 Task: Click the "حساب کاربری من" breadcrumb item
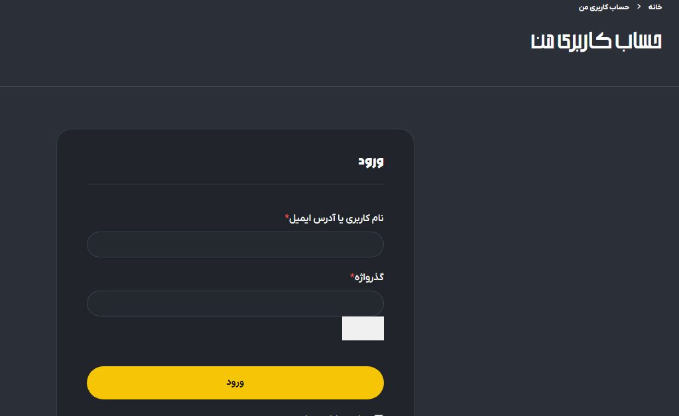(604, 7)
